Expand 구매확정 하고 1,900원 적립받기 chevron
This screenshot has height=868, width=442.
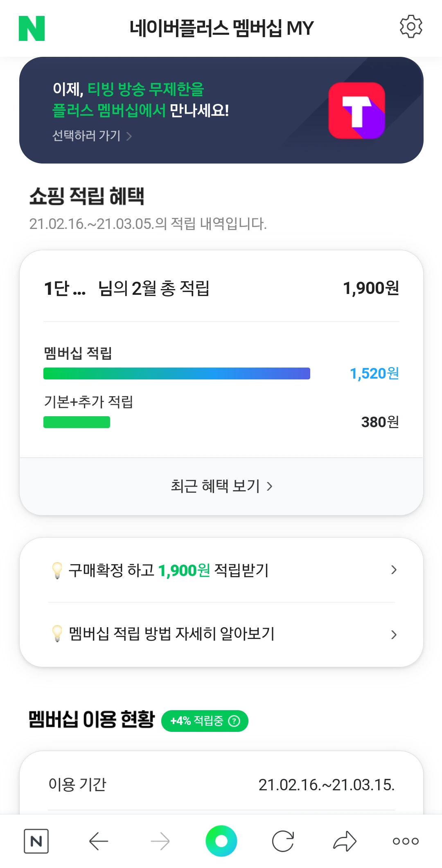coord(393,570)
